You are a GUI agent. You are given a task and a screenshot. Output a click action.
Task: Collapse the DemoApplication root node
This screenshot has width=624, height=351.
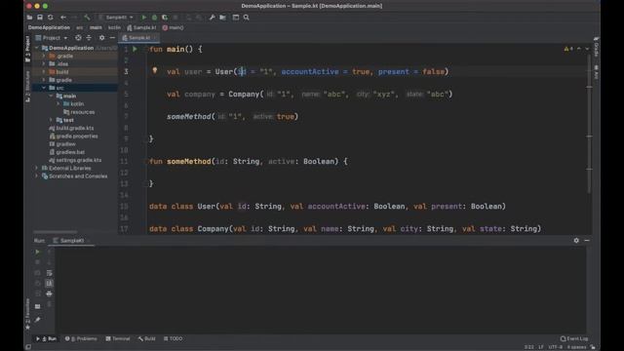click(x=37, y=48)
